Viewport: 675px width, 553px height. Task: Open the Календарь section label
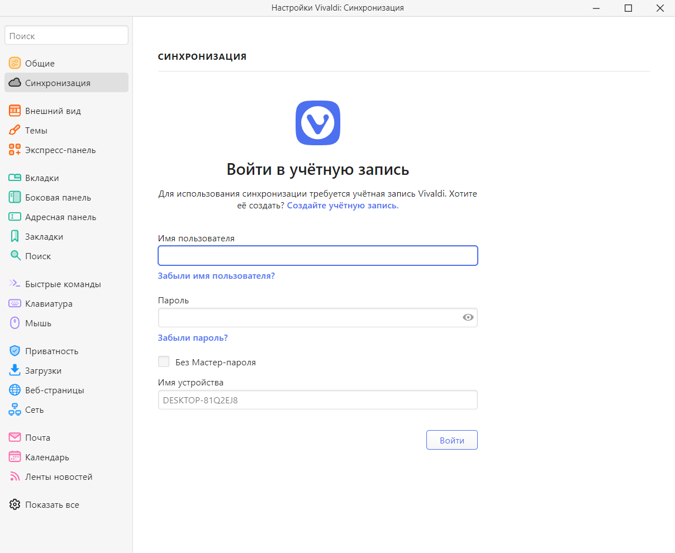(x=47, y=457)
